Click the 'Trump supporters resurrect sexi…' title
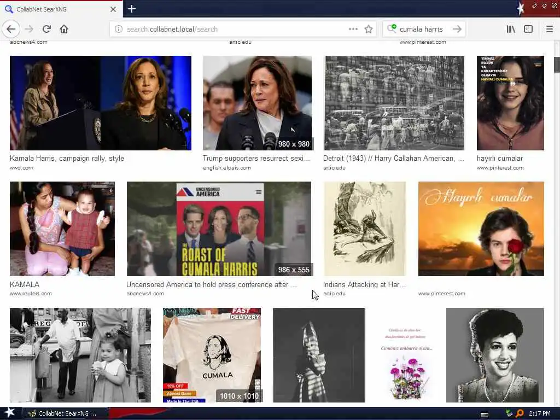 click(256, 158)
